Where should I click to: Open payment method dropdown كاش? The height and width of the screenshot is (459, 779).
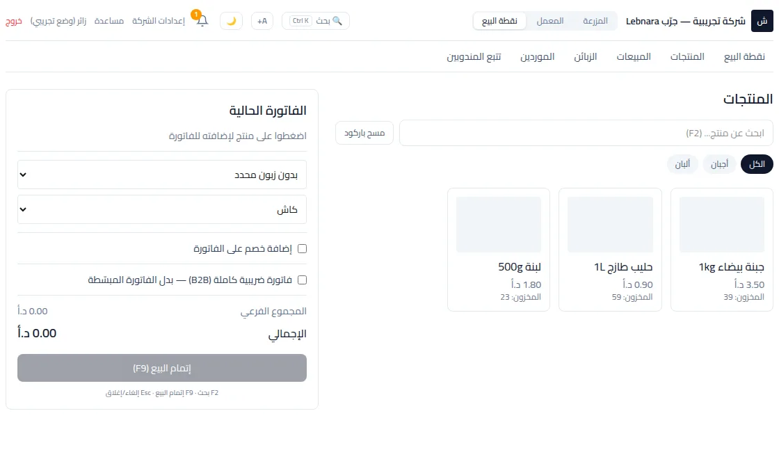(162, 209)
